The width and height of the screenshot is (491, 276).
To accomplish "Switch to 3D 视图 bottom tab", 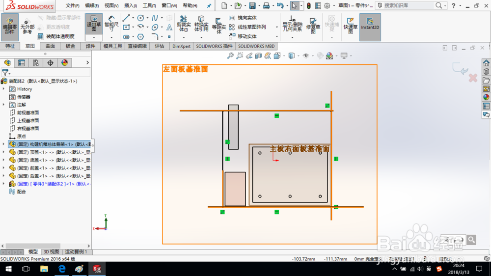I will (52, 251).
